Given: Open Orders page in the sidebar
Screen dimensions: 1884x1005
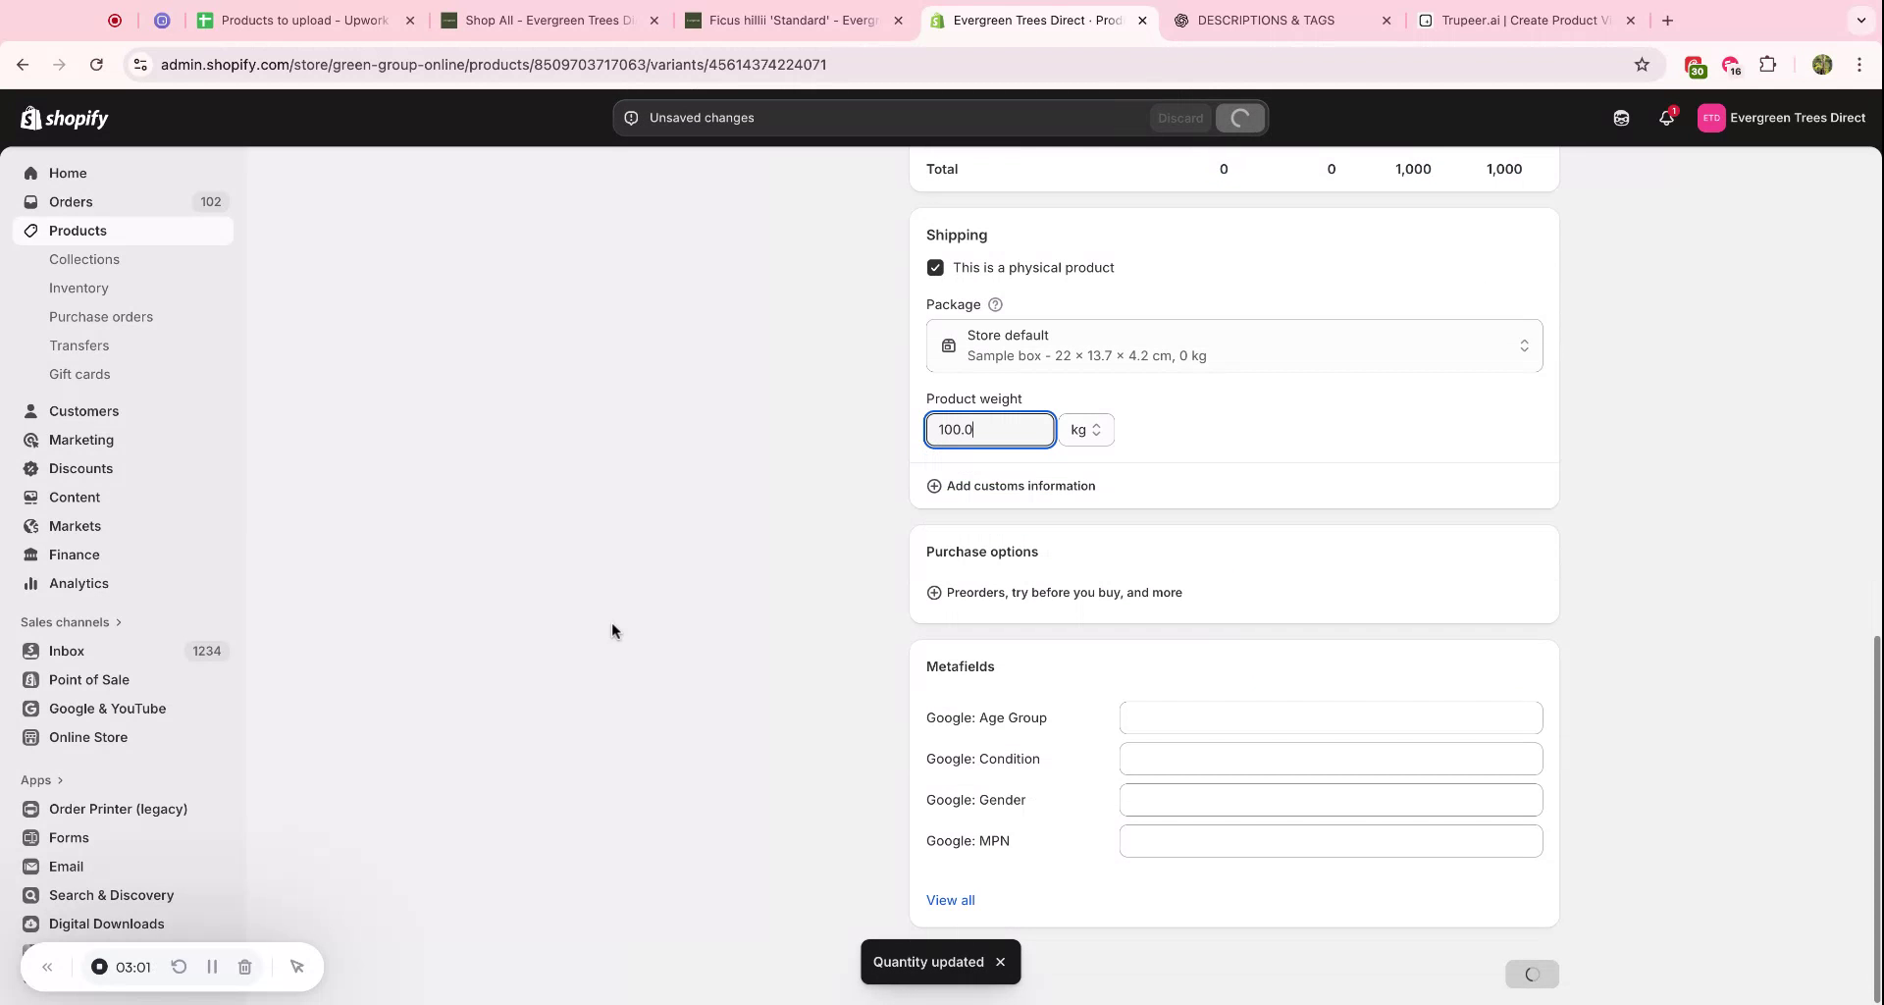Looking at the screenshot, I should pyautogui.click(x=71, y=201).
